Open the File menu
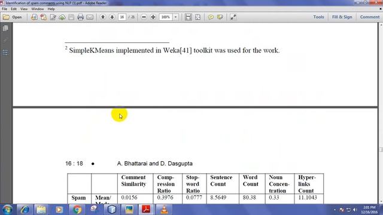 coord(4,9)
